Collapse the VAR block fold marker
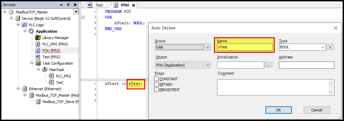Viewport: 344px width, 121px height. pyautogui.click(x=83, y=17)
